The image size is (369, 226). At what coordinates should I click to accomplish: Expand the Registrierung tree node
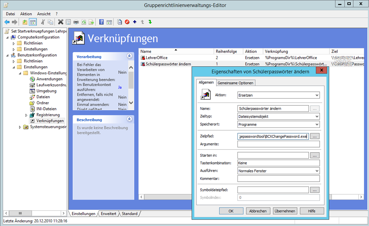pyautogui.click(x=26, y=115)
